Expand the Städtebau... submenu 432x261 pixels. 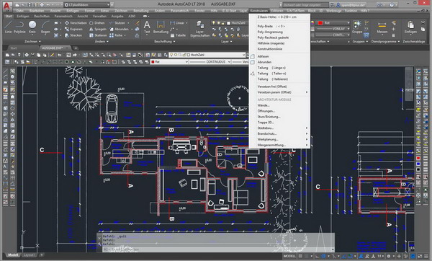click(279, 128)
